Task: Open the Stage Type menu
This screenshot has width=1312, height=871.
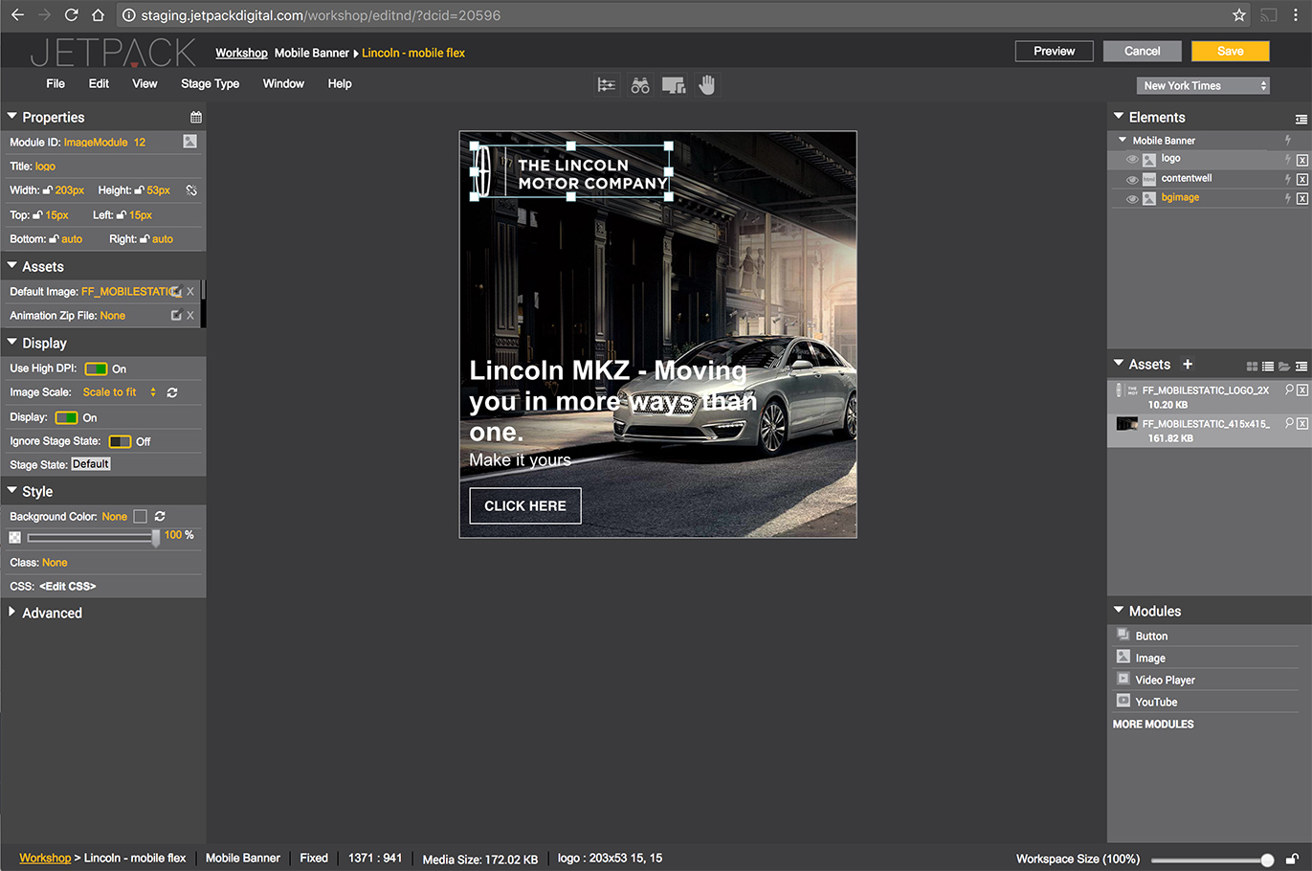Action: (211, 83)
